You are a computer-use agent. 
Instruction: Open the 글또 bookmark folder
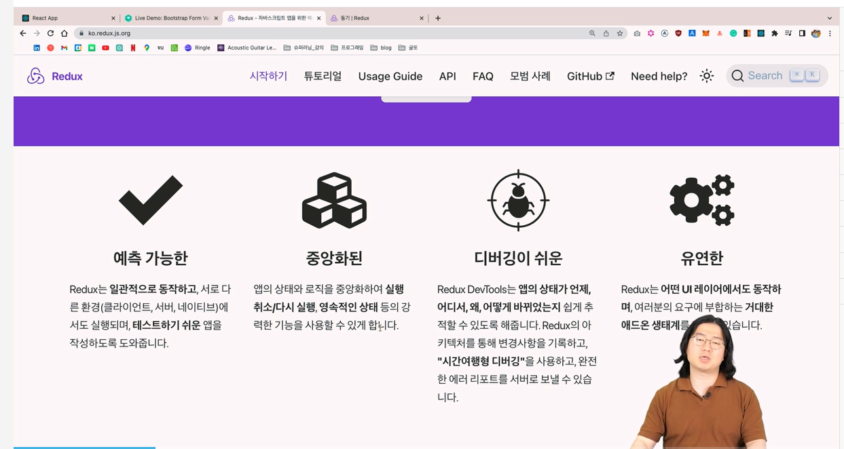coord(408,47)
